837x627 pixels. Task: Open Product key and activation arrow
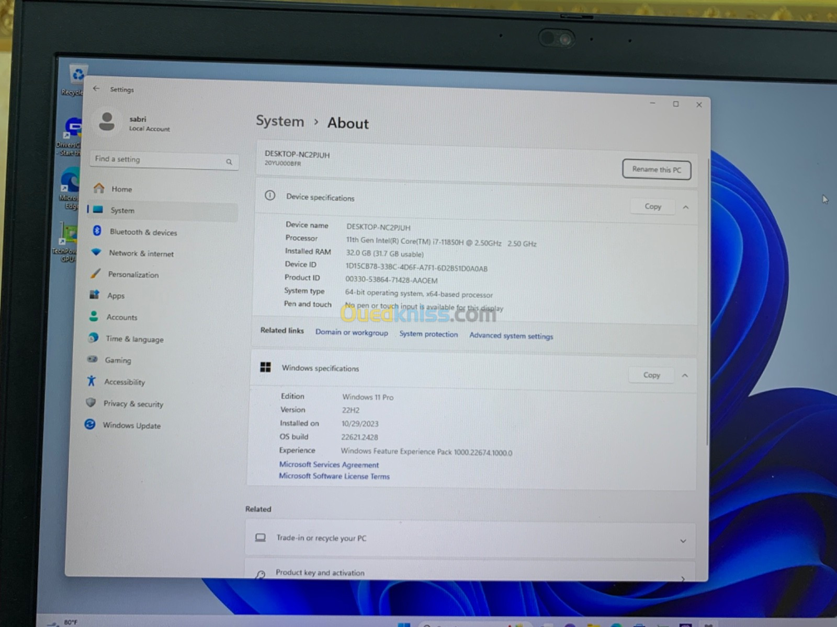tap(683, 578)
